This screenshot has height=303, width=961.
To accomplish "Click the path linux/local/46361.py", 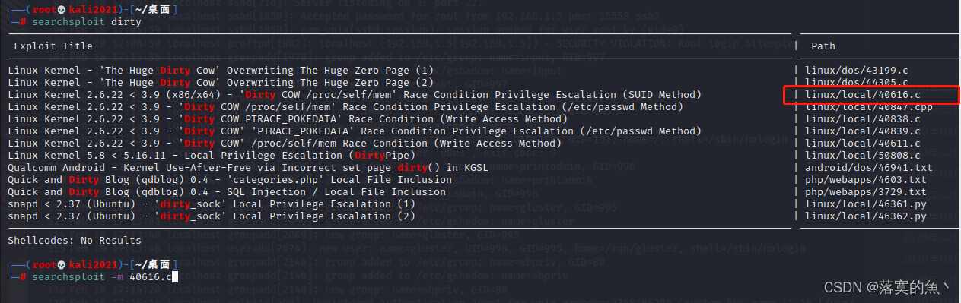I will click(865, 204).
